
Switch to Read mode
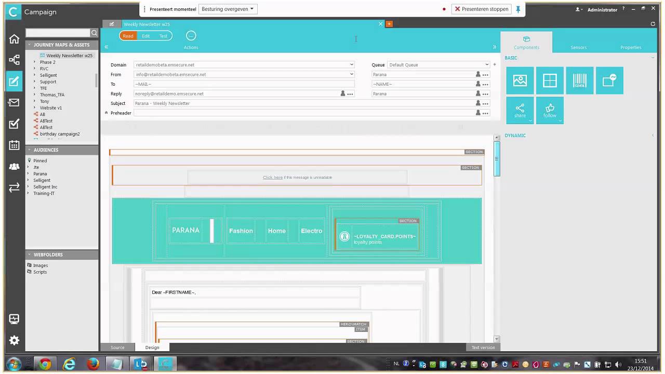click(x=128, y=36)
